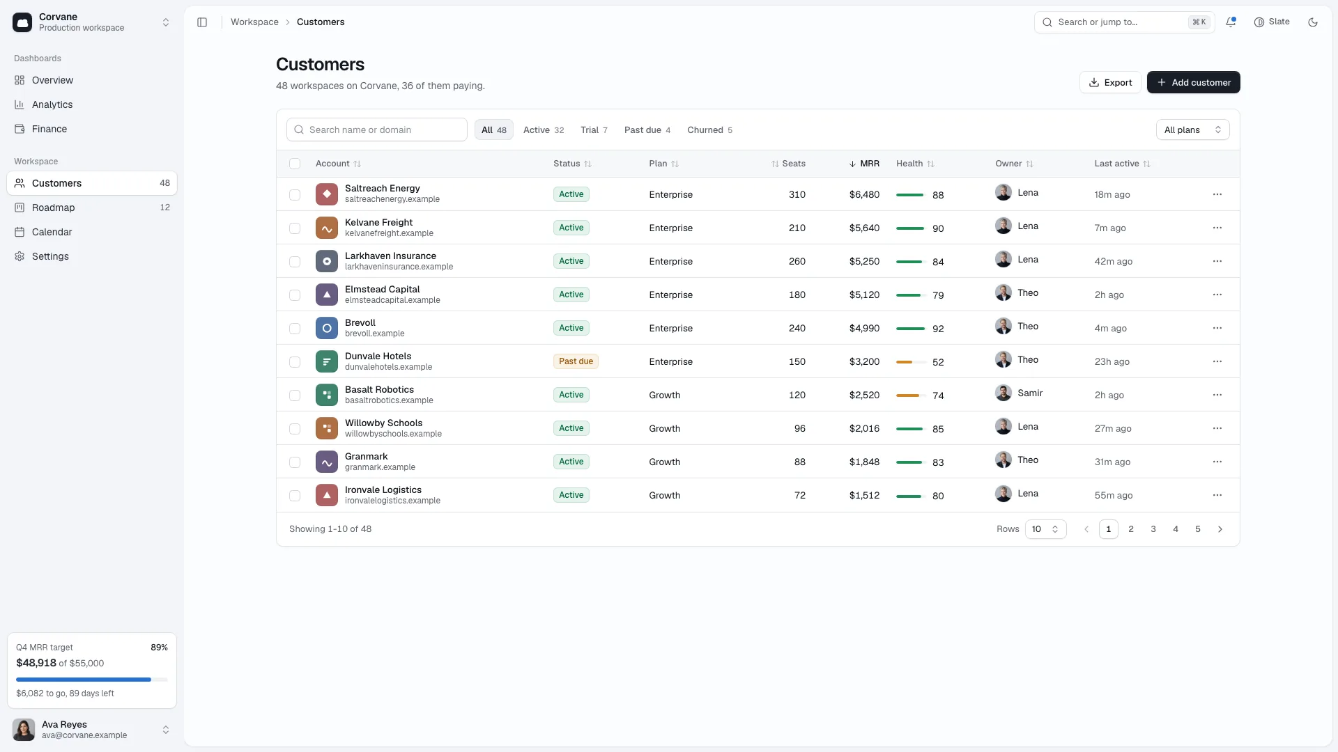This screenshot has height=752, width=1338.
Task: Open Settings in the sidebar
Action: pos(92,256)
